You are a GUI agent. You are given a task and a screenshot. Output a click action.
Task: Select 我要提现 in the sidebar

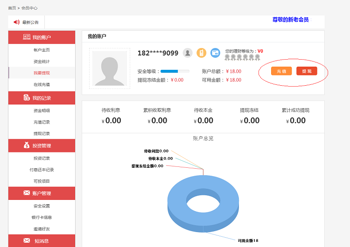(42, 73)
